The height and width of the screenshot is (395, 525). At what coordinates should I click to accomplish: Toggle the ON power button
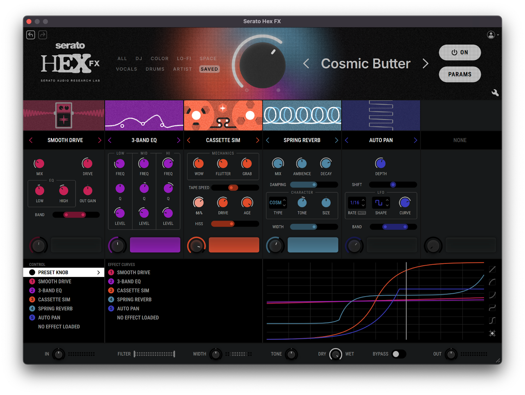tap(460, 53)
